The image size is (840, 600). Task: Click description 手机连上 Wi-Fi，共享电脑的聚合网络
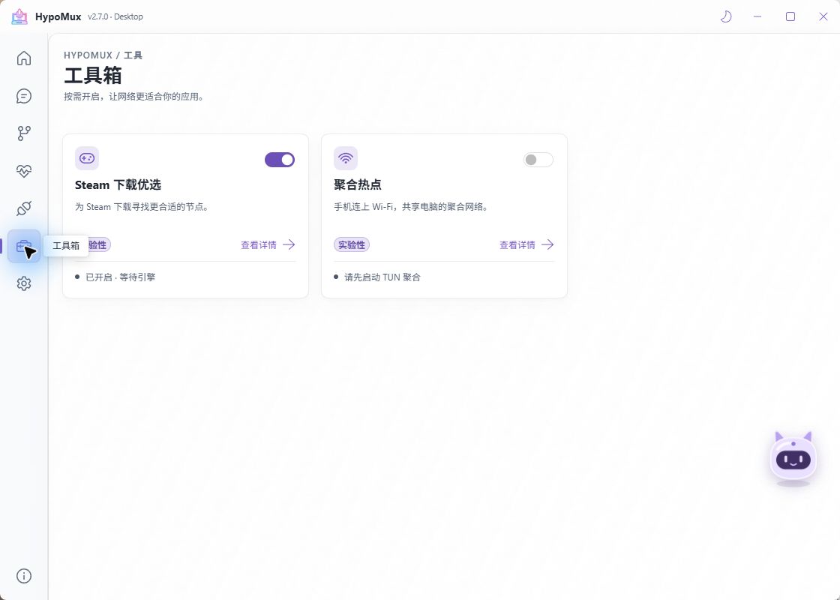point(412,207)
